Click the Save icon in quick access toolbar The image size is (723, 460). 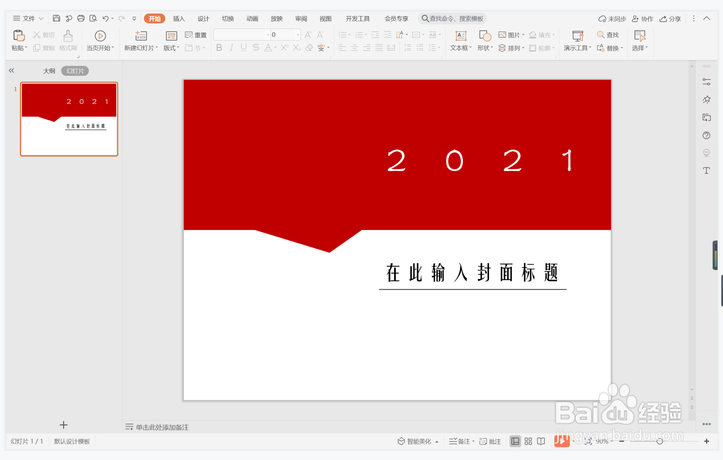click(x=56, y=18)
